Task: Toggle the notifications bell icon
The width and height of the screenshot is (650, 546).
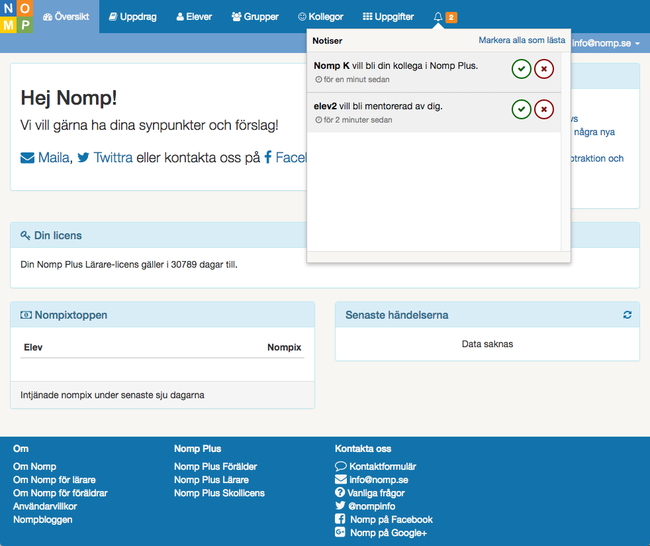Action: click(x=438, y=17)
